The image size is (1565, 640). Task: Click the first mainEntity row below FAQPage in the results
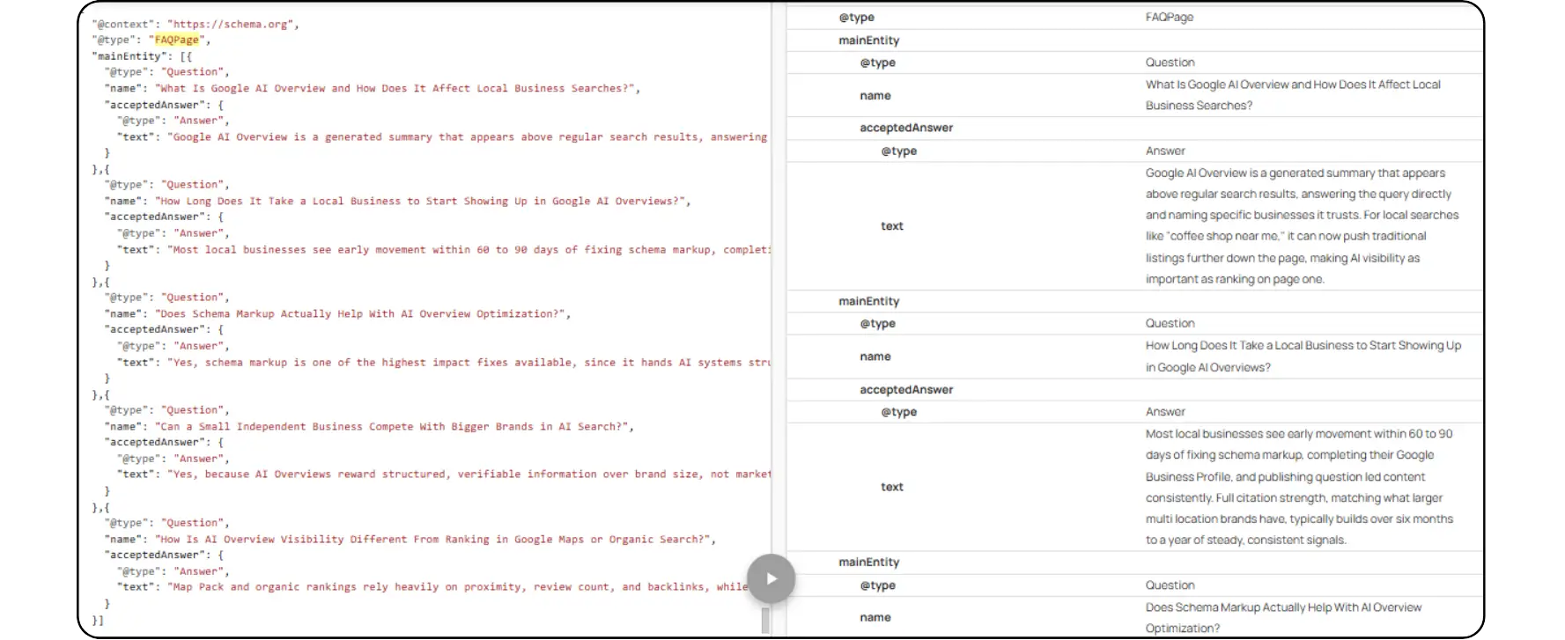point(1134,40)
